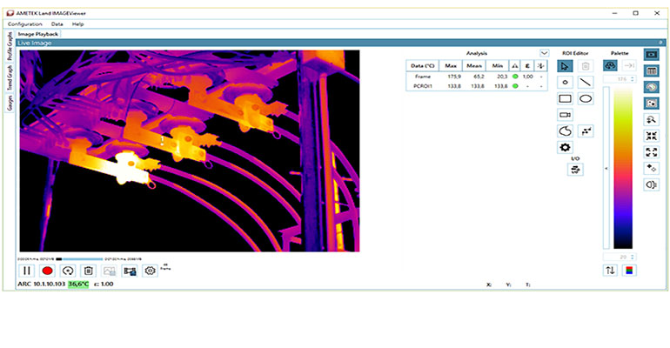The image size is (670, 348).
Task: Select the freeform polygon ROI tool
Action: pyautogui.click(x=565, y=131)
